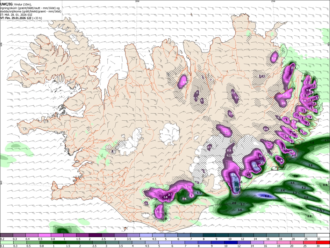
Task: Click the '1.1' snowfall value in the south
Action: point(188,187)
